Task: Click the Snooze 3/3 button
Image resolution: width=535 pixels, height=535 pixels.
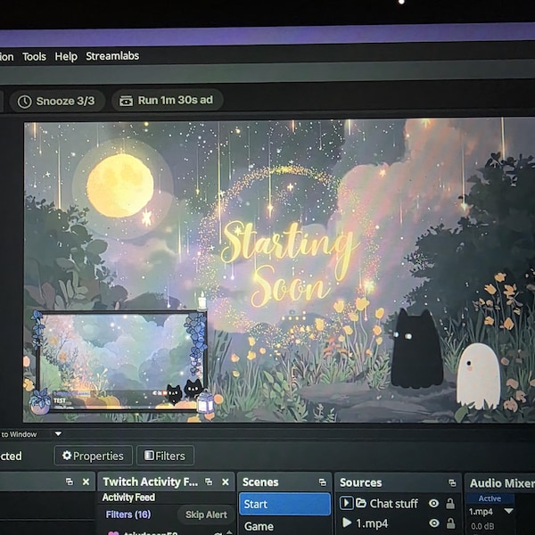Action: click(x=57, y=102)
